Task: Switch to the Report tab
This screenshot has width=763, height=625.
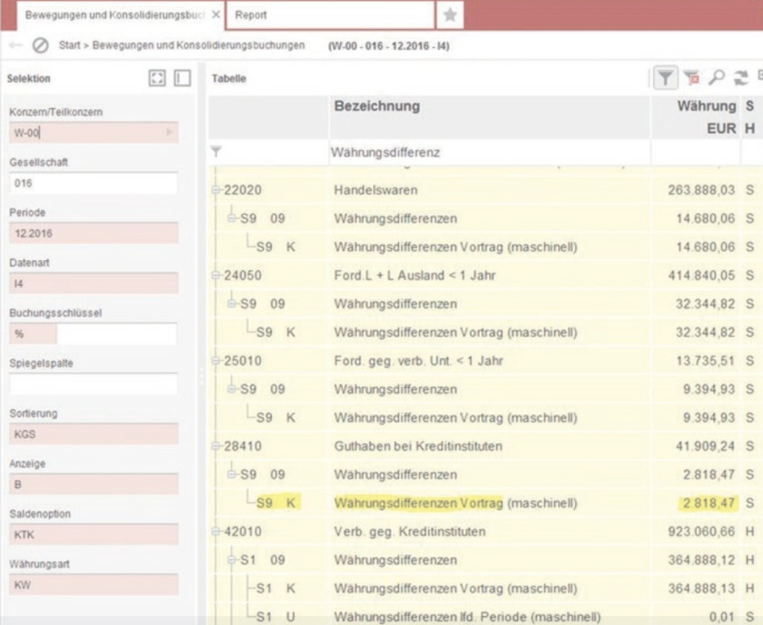Action: click(x=330, y=15)
